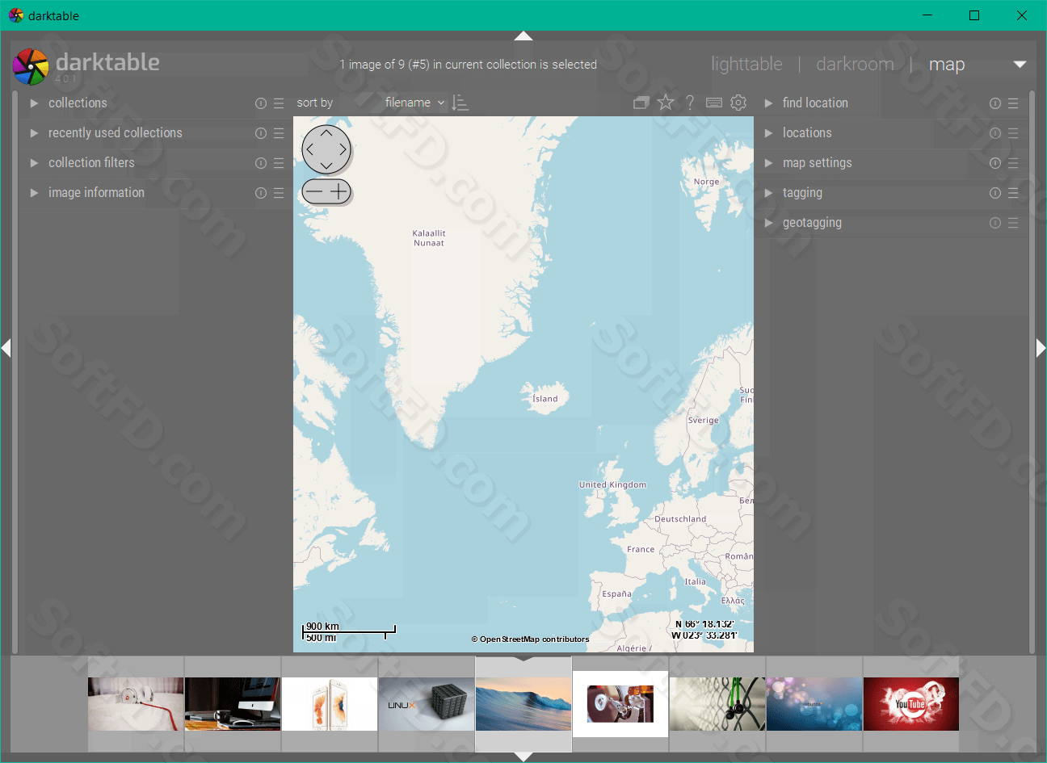Reset the map settings module
1047x763 pixels.
point(995,163)
